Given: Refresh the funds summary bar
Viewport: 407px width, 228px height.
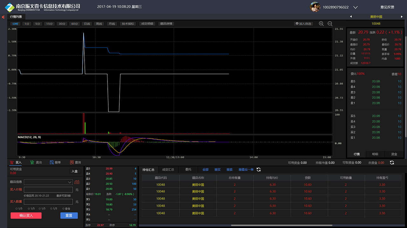Looking at the screenshot, I should (x=392, y=162).
